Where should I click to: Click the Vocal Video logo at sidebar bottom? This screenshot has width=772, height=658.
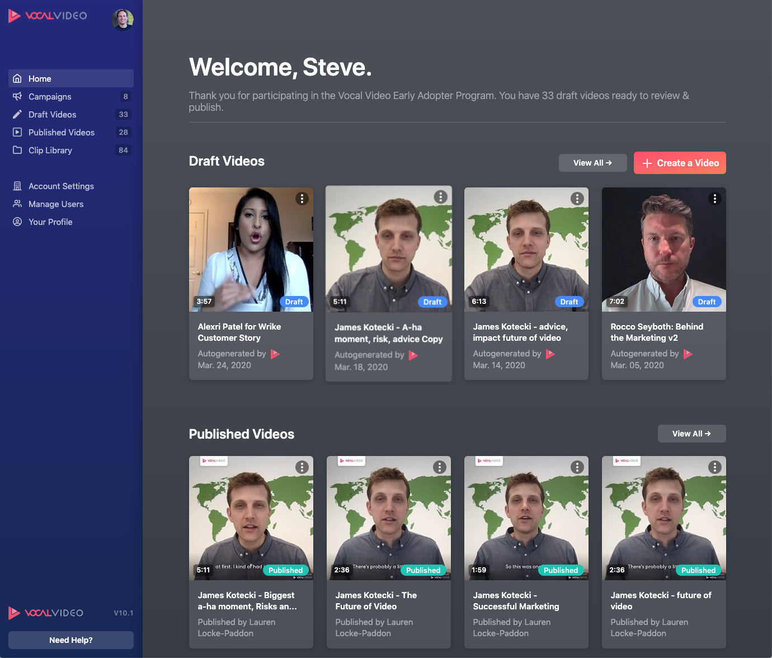click(x=46, y=613)
